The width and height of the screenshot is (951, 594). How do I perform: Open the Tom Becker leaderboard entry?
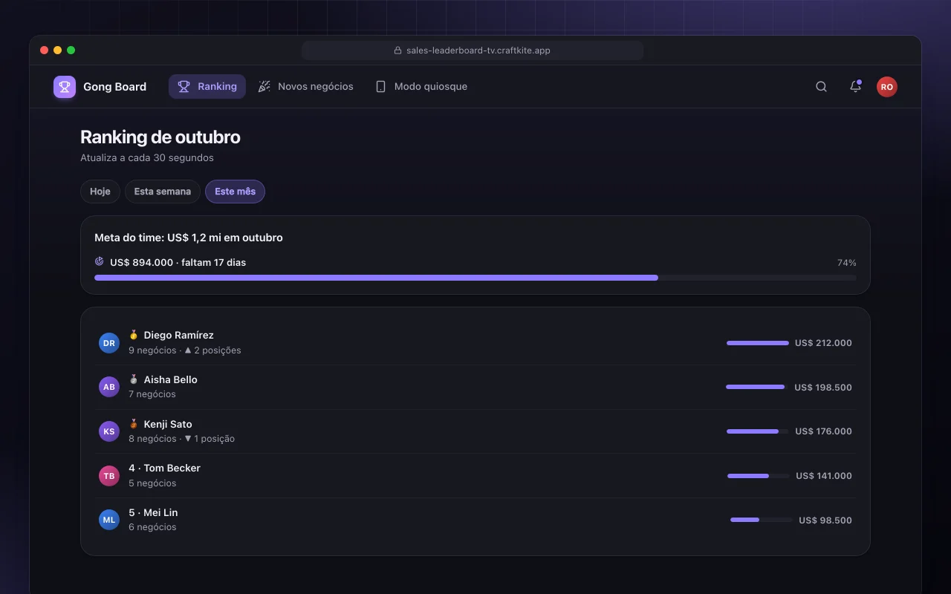(x=475, y=476)
